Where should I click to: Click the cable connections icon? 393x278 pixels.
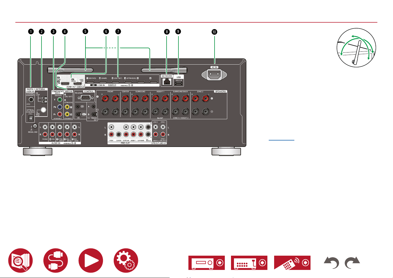(56, 261)
